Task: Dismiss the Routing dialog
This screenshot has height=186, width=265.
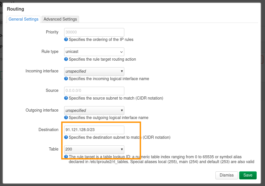Action: [227, 175]
